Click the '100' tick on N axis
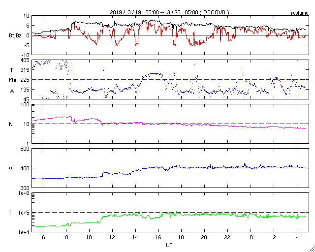The width and height of the screenshot is (315, 252). [26, 105]
